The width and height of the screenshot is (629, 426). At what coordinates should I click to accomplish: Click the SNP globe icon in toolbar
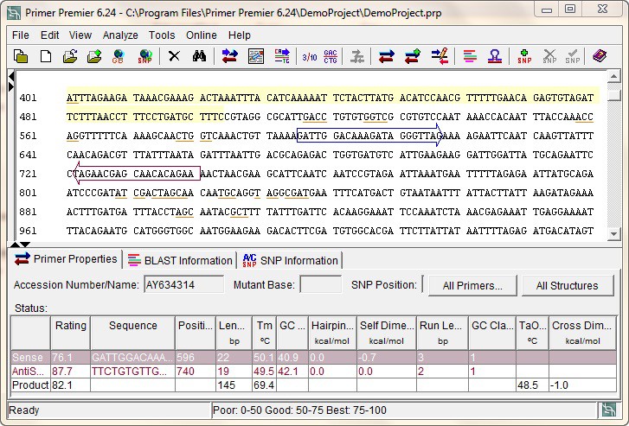click(x=144, y=56)
